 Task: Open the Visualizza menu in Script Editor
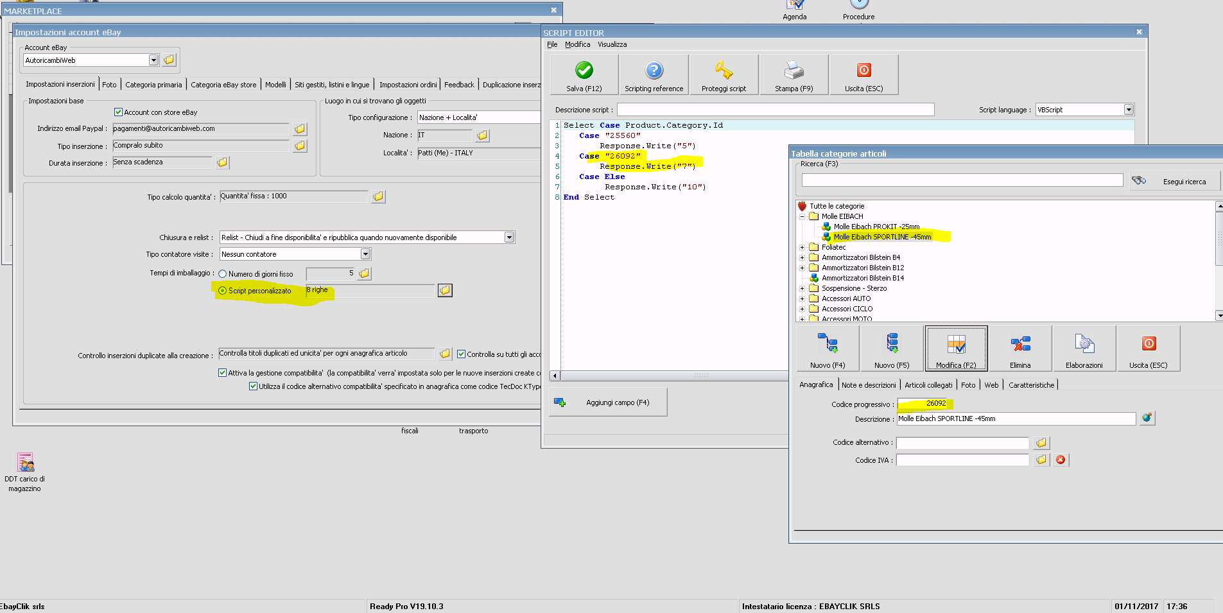point(612,44)
